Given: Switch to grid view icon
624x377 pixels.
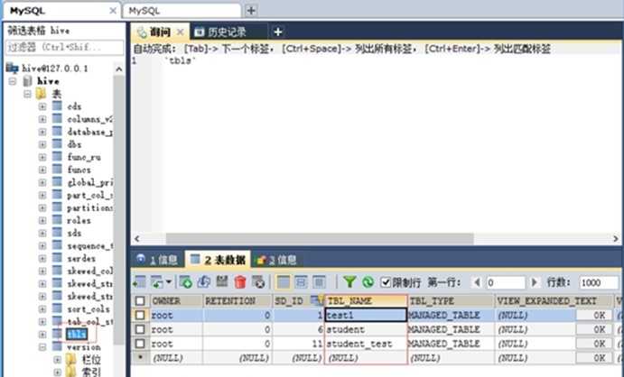Looking at the screenshot, I should [283, 282].
